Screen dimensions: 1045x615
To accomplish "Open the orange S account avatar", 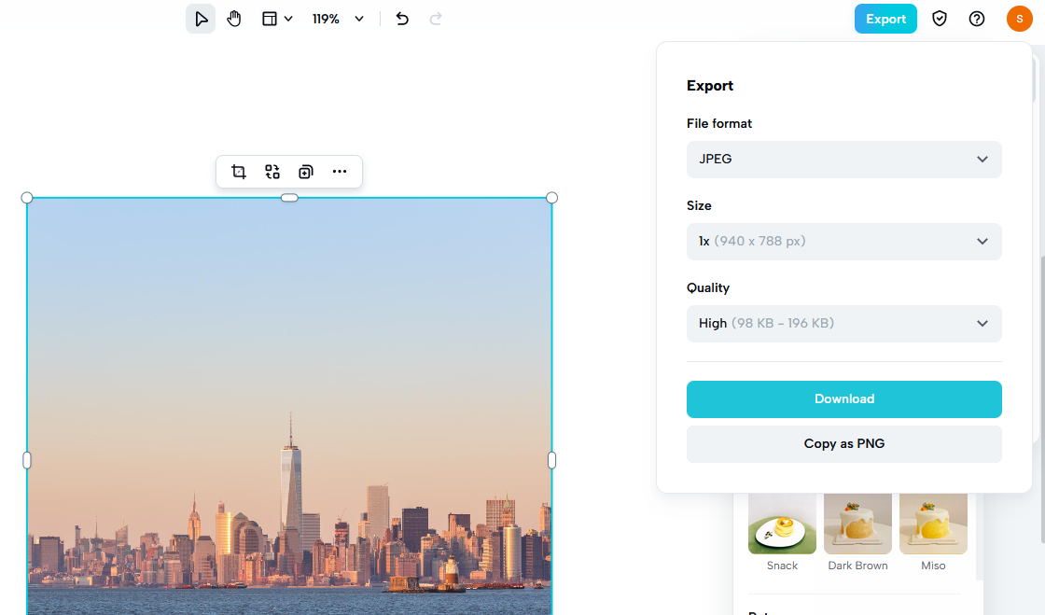I will tap(1020, 19).
